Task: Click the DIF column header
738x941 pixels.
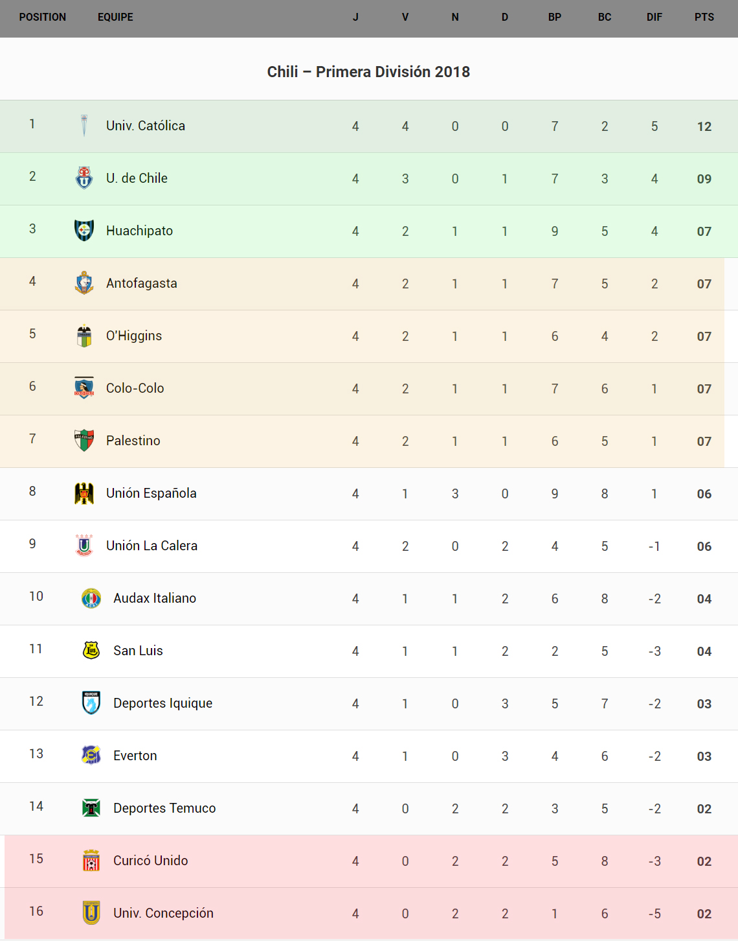Action: (x=654, y=17)
